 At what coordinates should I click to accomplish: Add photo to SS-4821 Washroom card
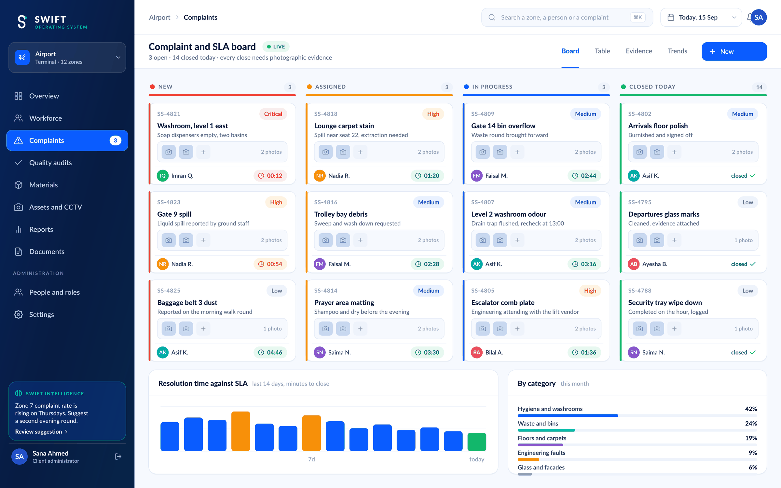tap(203, 152)
